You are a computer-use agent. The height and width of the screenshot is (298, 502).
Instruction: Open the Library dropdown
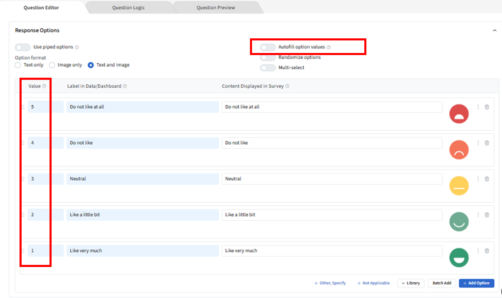pyautogui.click(x=411, y=283)
